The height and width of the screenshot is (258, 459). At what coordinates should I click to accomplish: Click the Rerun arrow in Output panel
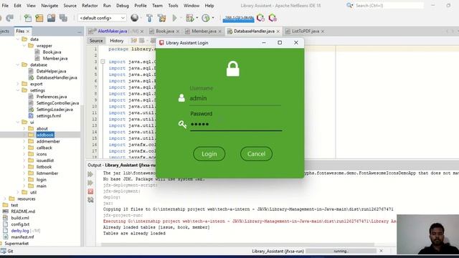coord(90,174)
